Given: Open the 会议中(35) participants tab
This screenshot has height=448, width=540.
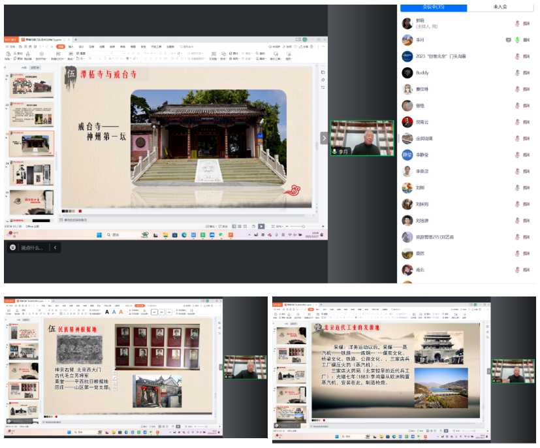Looking at the screenshot, I should 434,7.
